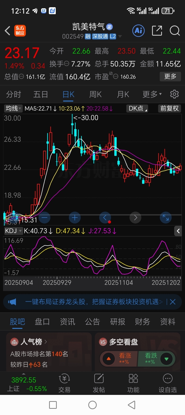Switch to 周K chart tab
This screenshot has height=415, width=185.
tap(95, 94)
